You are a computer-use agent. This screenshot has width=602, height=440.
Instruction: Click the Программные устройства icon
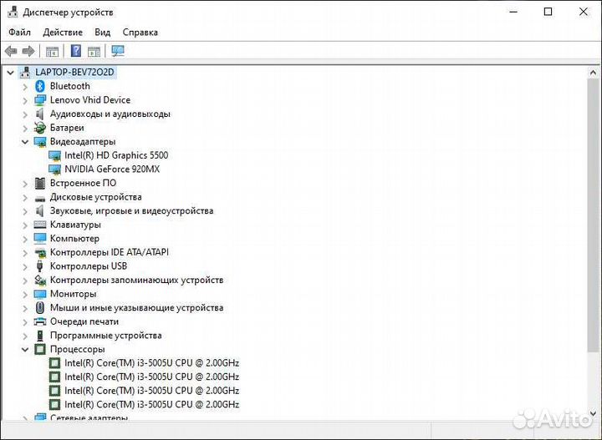(40, 336)
